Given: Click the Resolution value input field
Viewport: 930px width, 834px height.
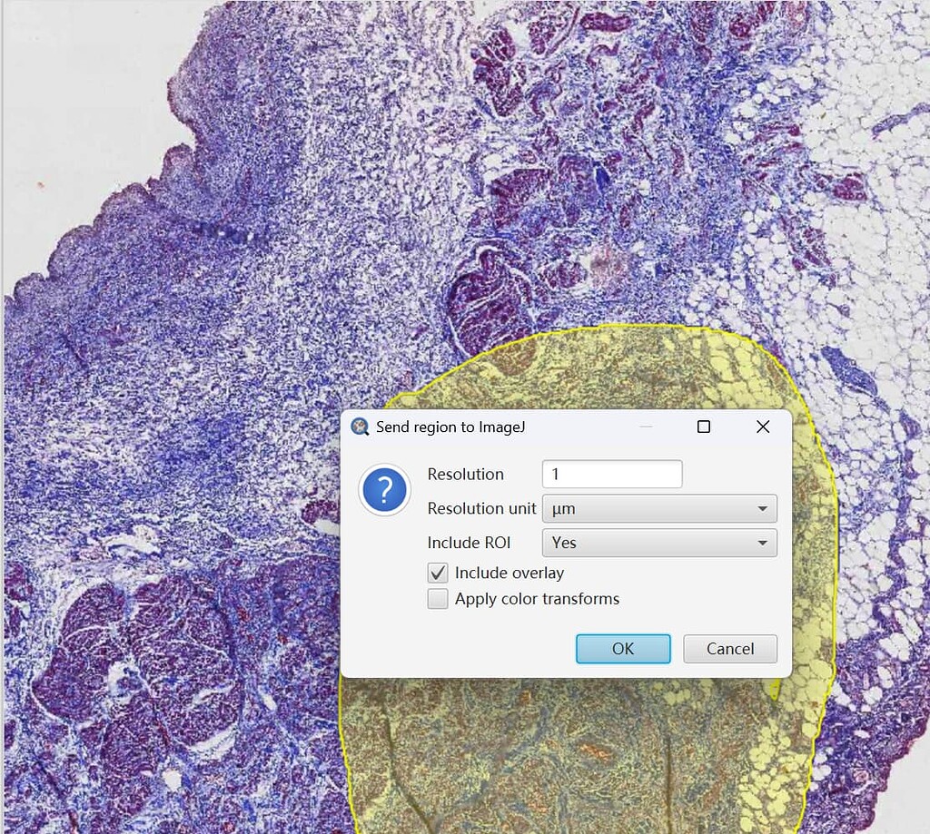Looking at the screenshot, I should [611, 474].
